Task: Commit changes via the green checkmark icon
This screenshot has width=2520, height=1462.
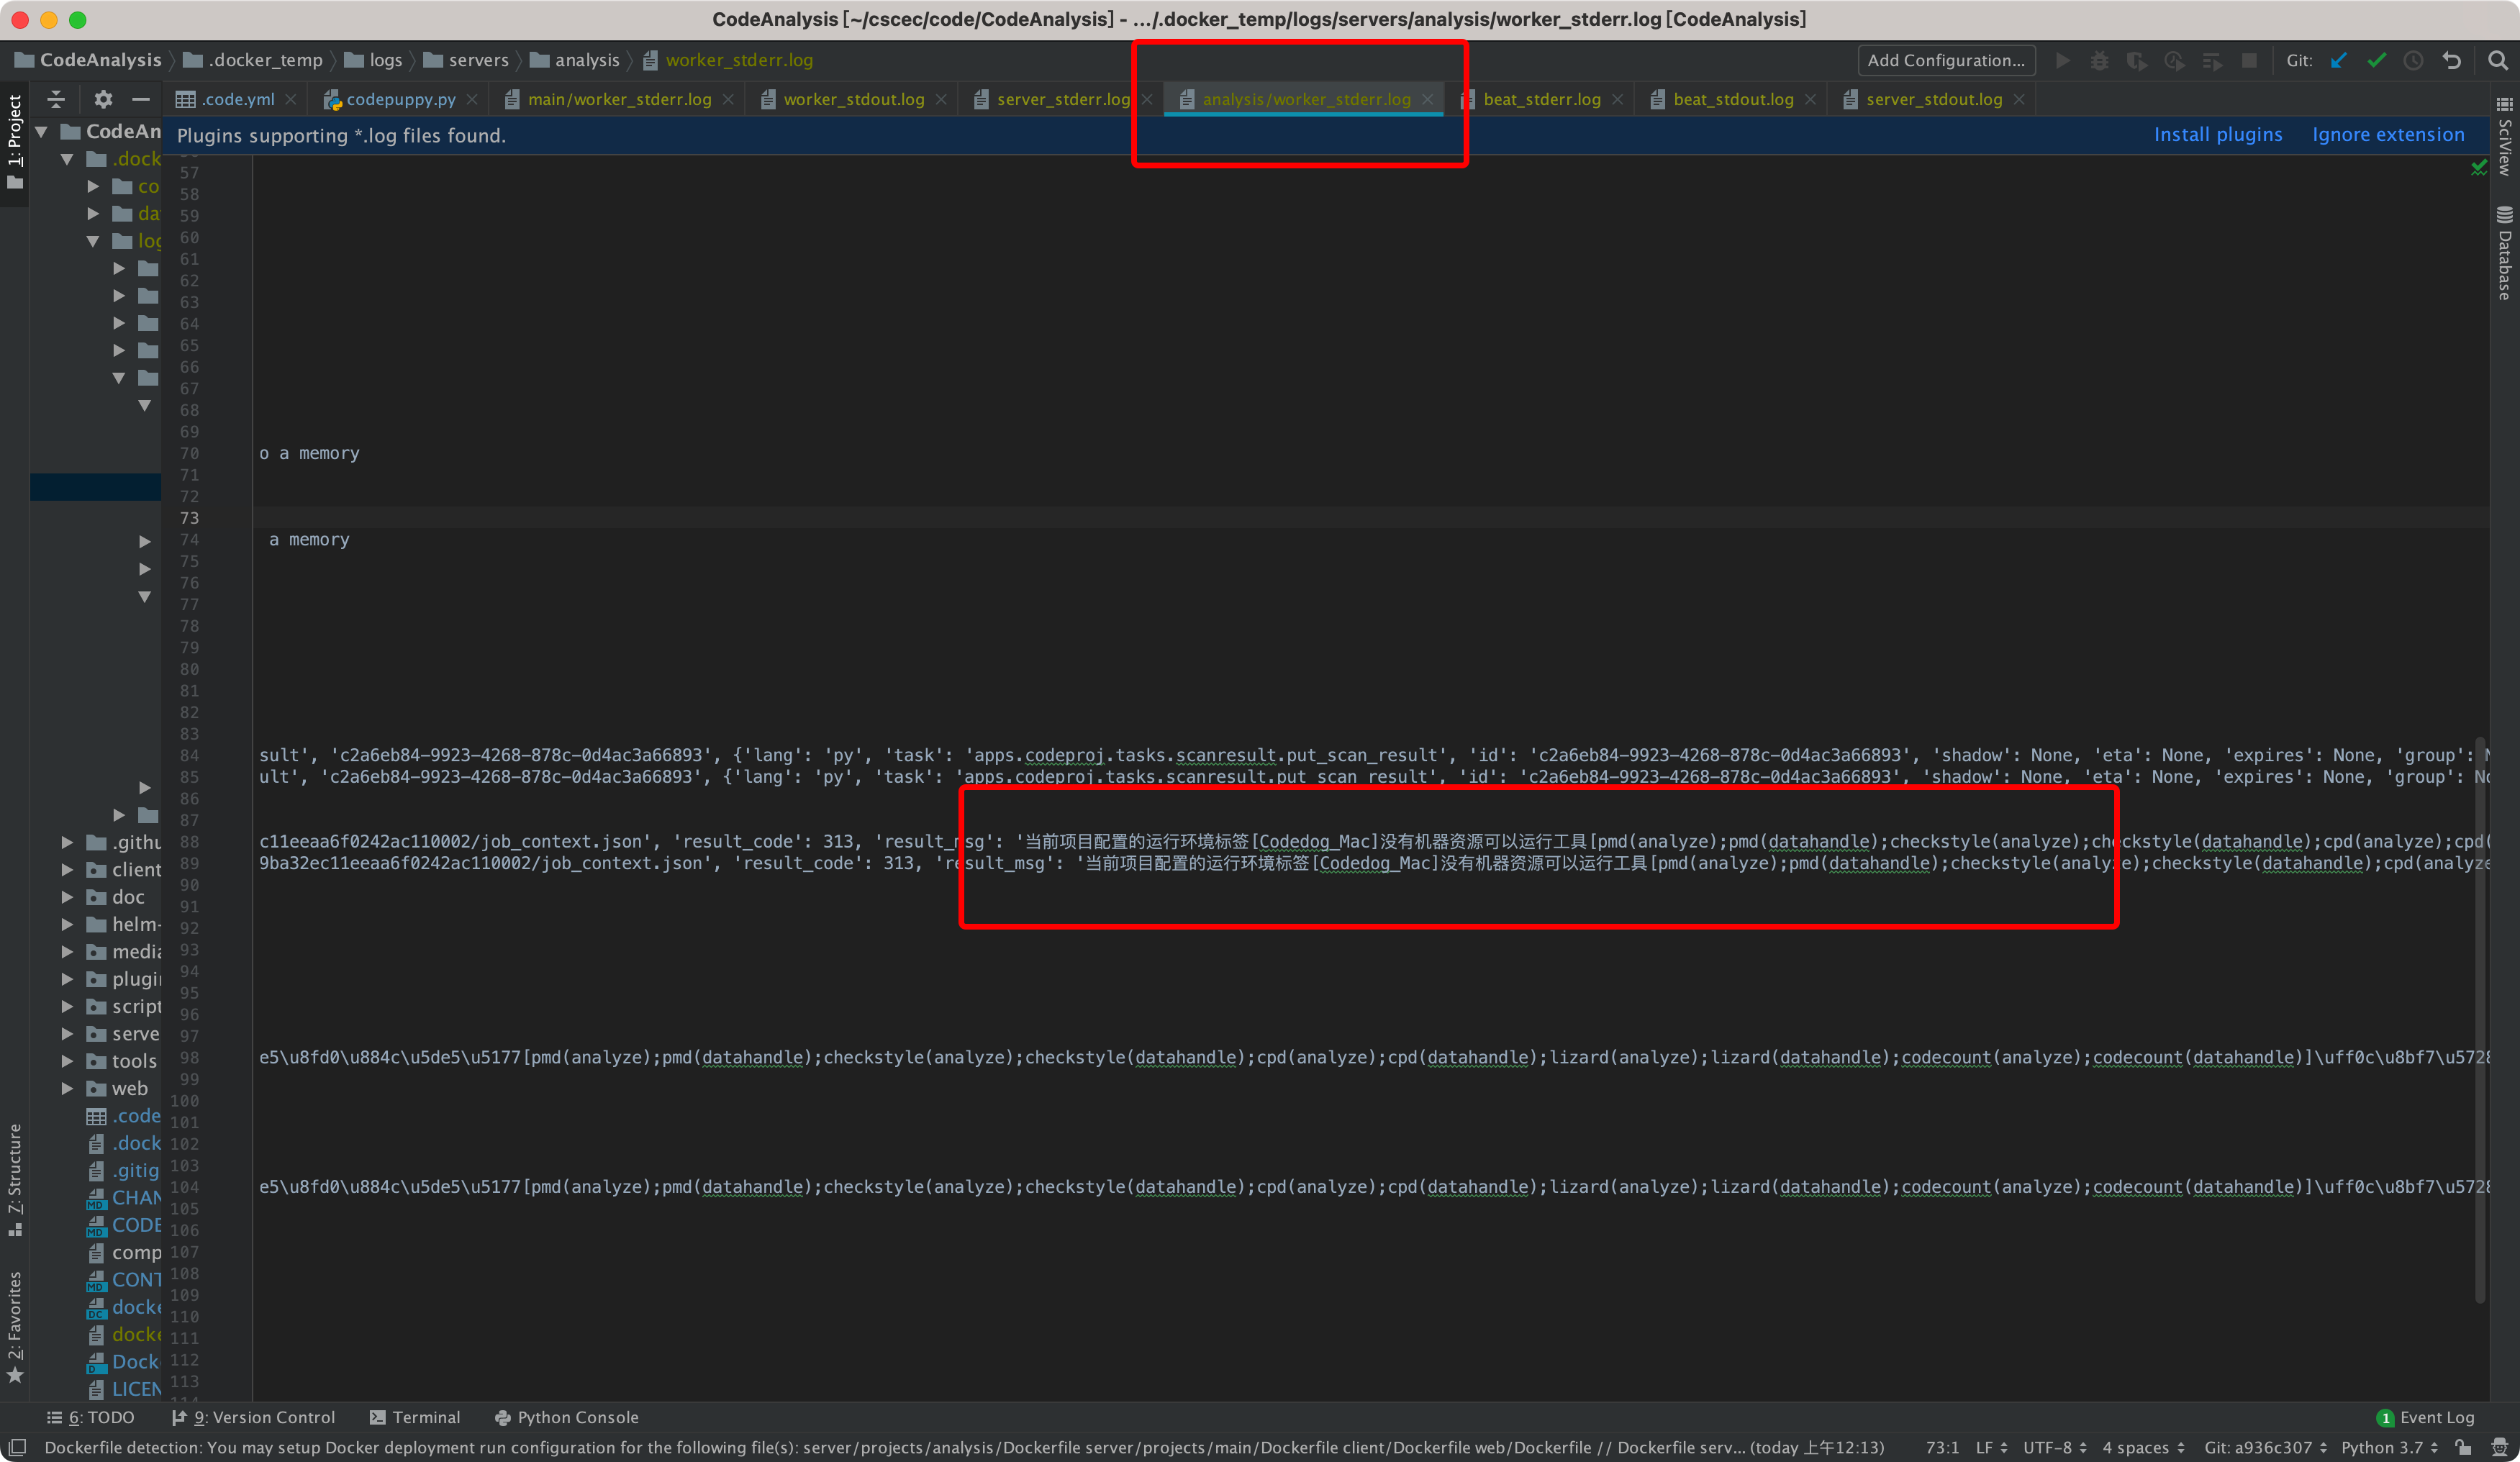Action: tap(2377, 60)
